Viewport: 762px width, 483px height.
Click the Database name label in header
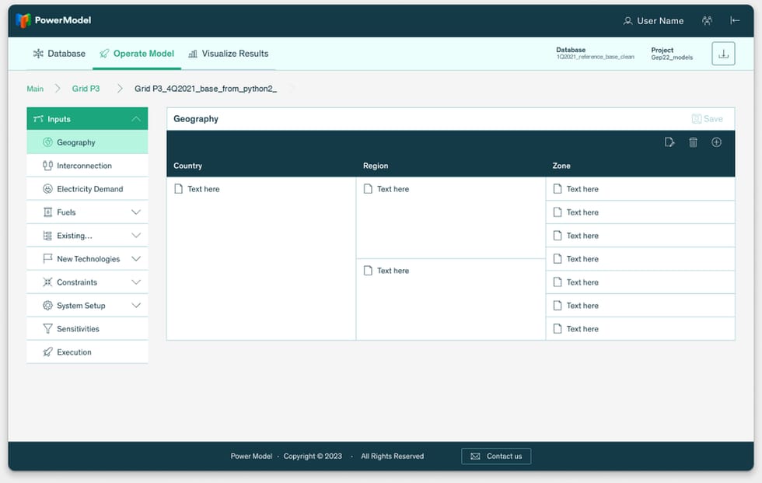pyautogui.click(x=596, y=57)
